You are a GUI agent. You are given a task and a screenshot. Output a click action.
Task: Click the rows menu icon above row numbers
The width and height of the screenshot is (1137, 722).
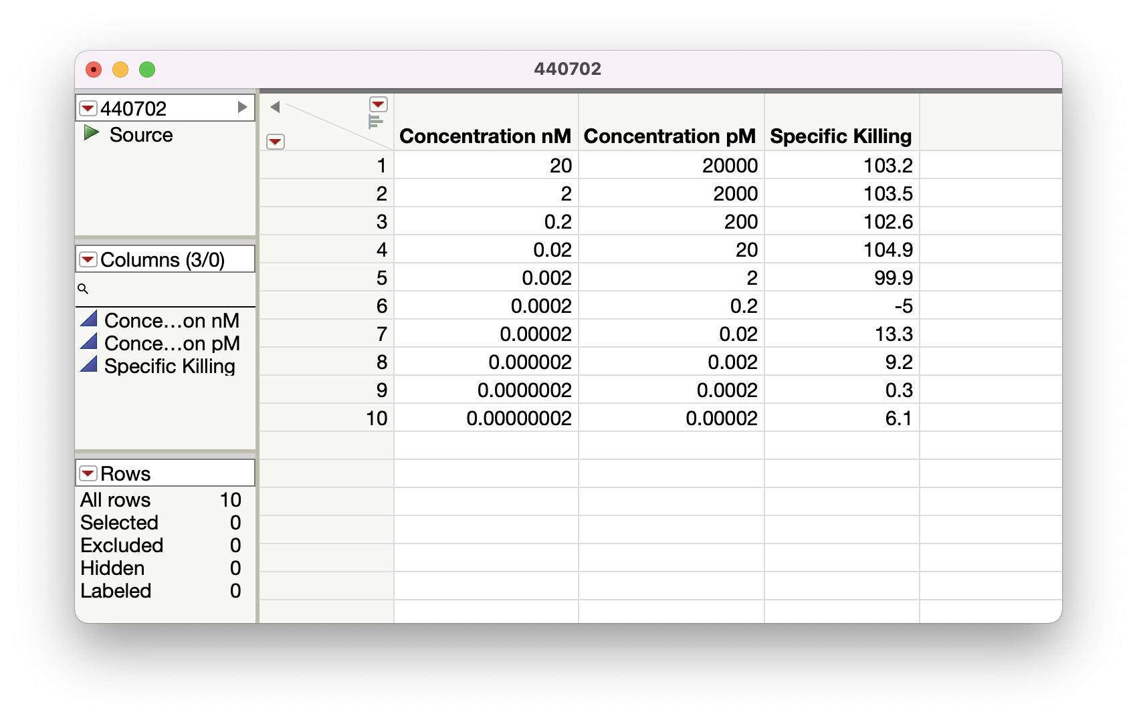tap(276, 142)
